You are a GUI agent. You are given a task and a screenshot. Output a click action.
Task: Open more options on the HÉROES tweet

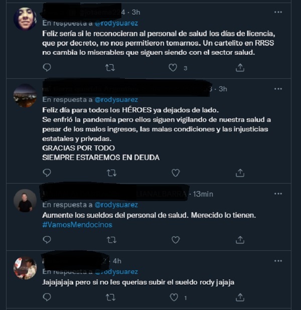coord(278,89)
